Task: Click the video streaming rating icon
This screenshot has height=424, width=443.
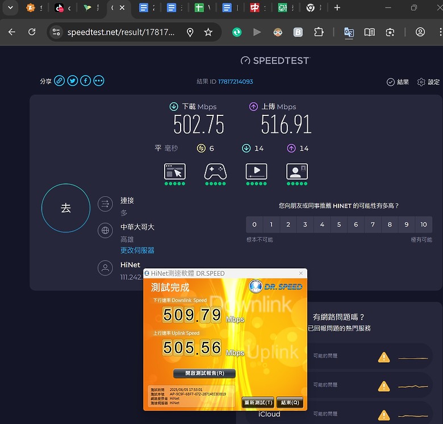Action: coord(256,172)
